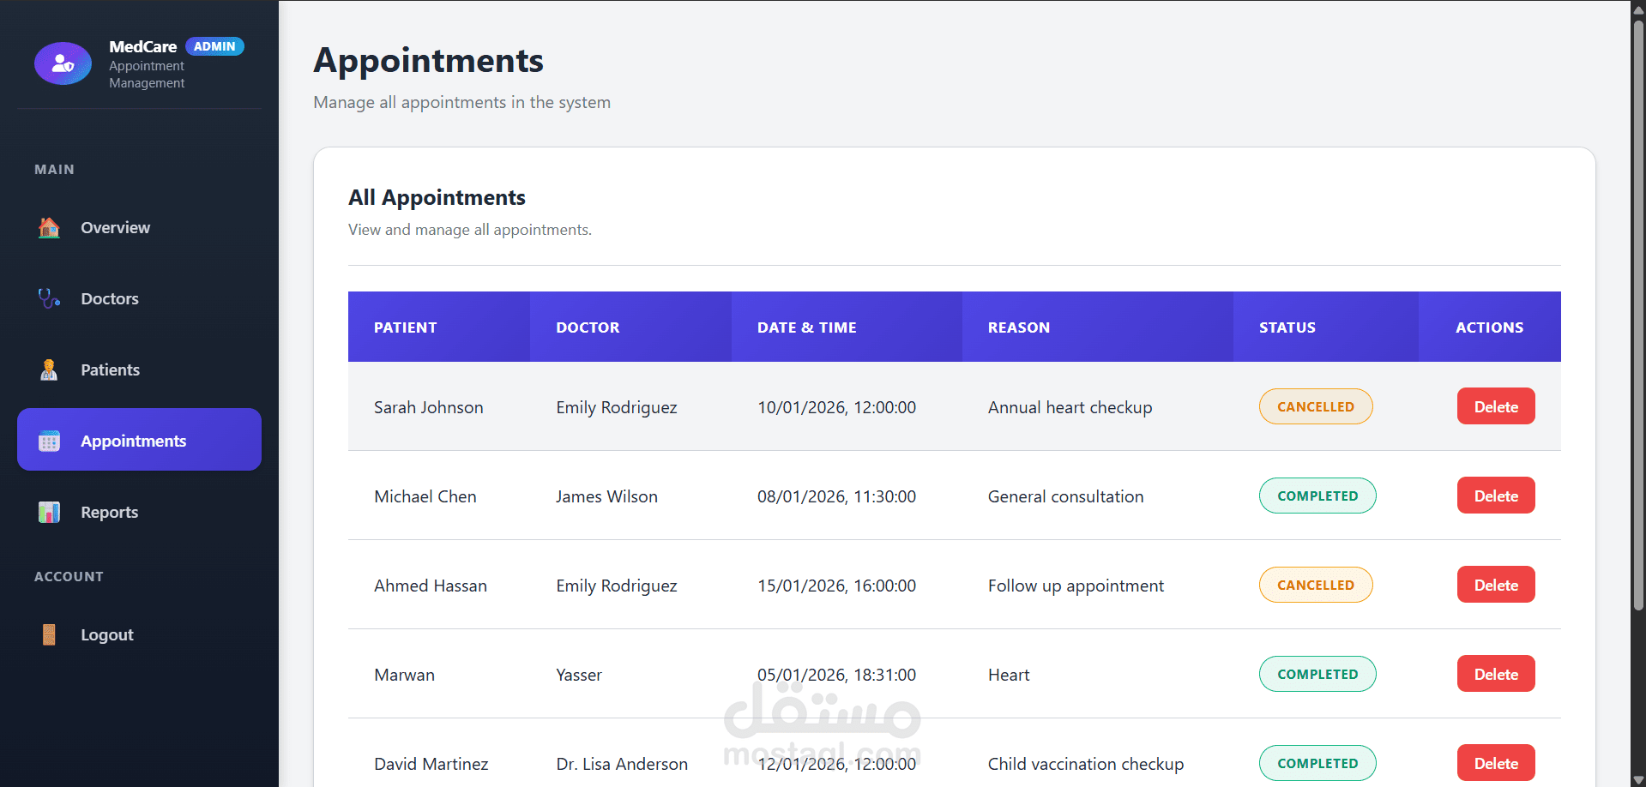Click the Logout door icon
The width and height of the screenshot is (1646, 787).
[x=49, y=635]
